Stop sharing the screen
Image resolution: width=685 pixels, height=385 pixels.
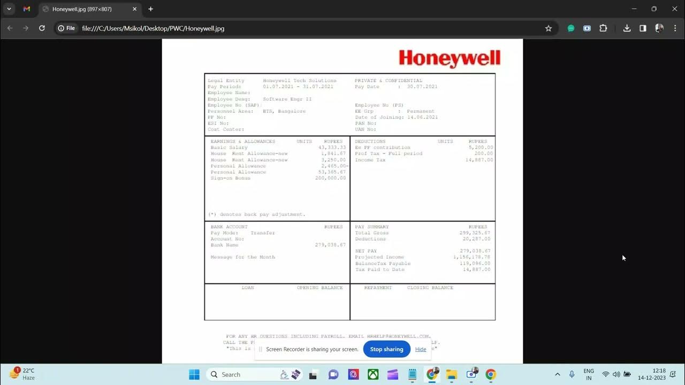pos(386,349)
